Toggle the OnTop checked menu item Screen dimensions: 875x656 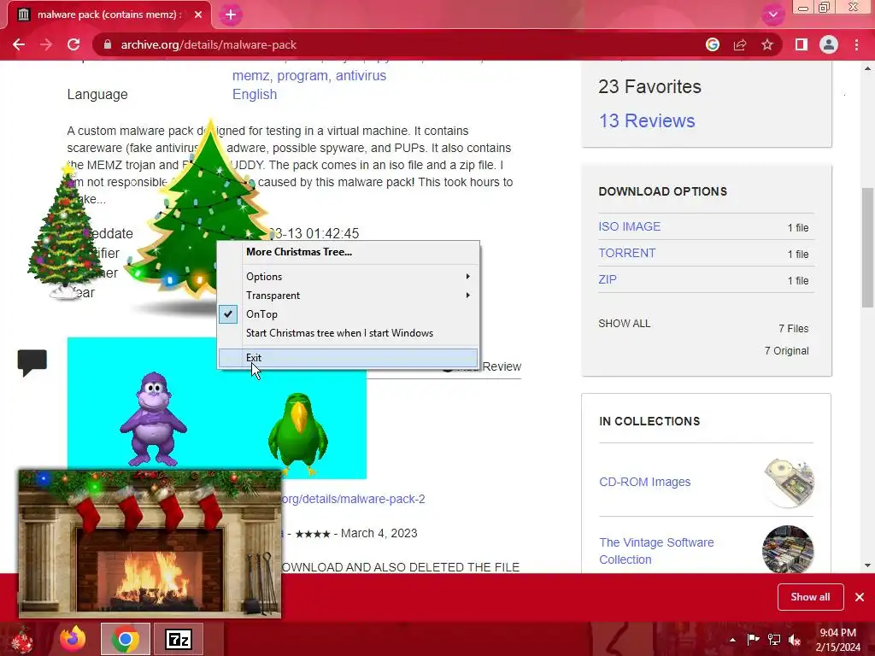(349, 314)
